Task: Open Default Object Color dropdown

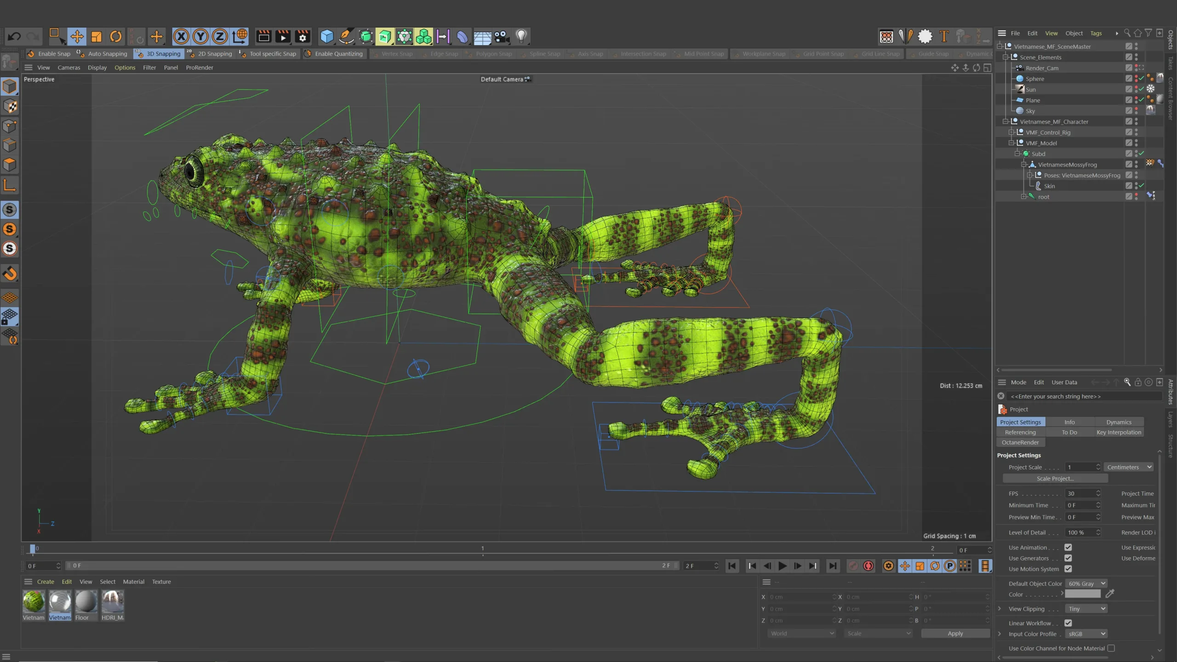Action: [1086, 583]
